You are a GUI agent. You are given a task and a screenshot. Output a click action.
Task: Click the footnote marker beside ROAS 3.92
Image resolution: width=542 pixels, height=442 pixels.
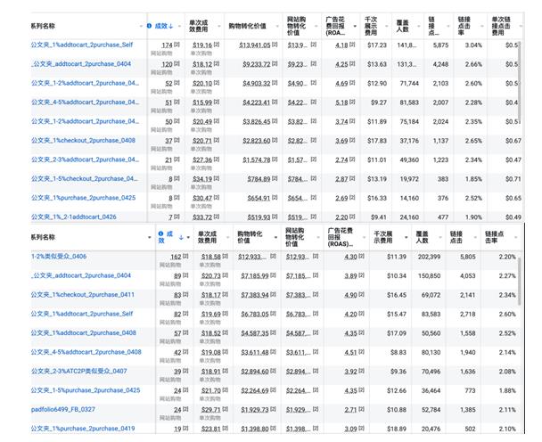coord(362,371)
